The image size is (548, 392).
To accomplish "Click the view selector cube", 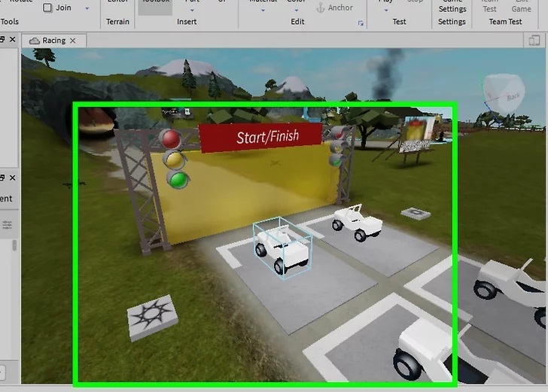I will click(504, 93).
